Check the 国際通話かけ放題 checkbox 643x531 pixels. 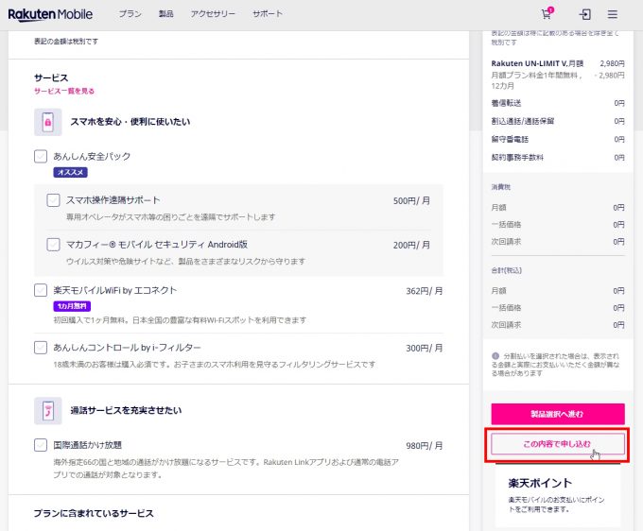pos(41,445)
